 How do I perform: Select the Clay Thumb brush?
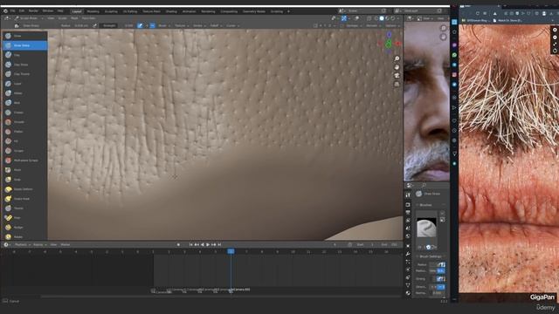[x=24, y=73]
